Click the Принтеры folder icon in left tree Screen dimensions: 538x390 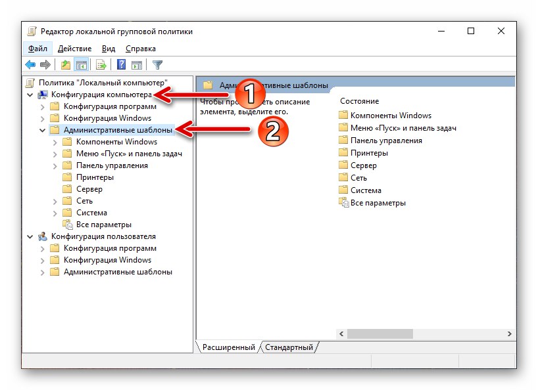67,177
